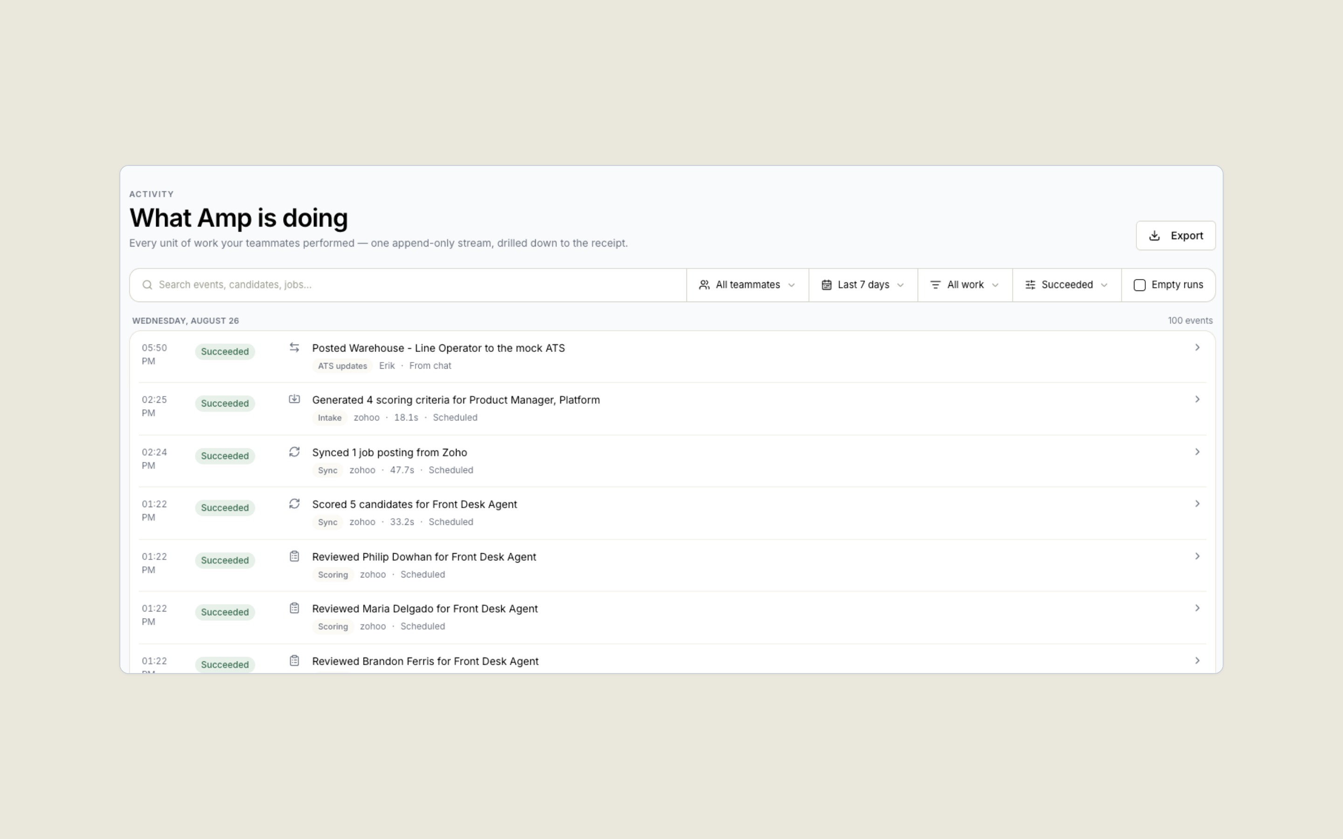Click the download icon in the Export button

pos(1154,236)
